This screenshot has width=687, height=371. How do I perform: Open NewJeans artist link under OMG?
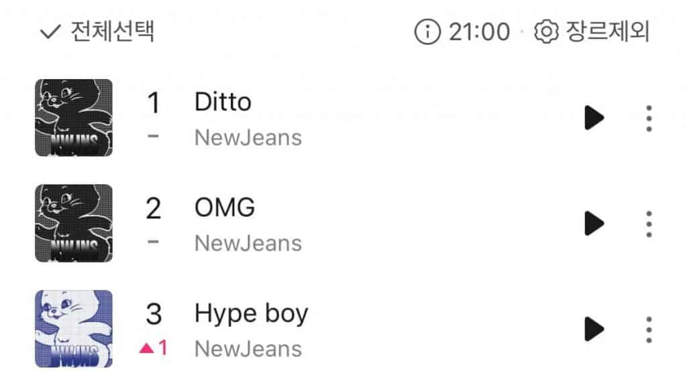click(x=248, y=243)
